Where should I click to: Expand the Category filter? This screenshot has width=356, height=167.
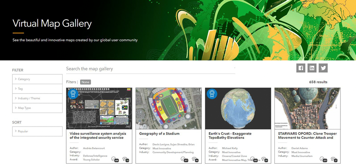coord(37,79)
